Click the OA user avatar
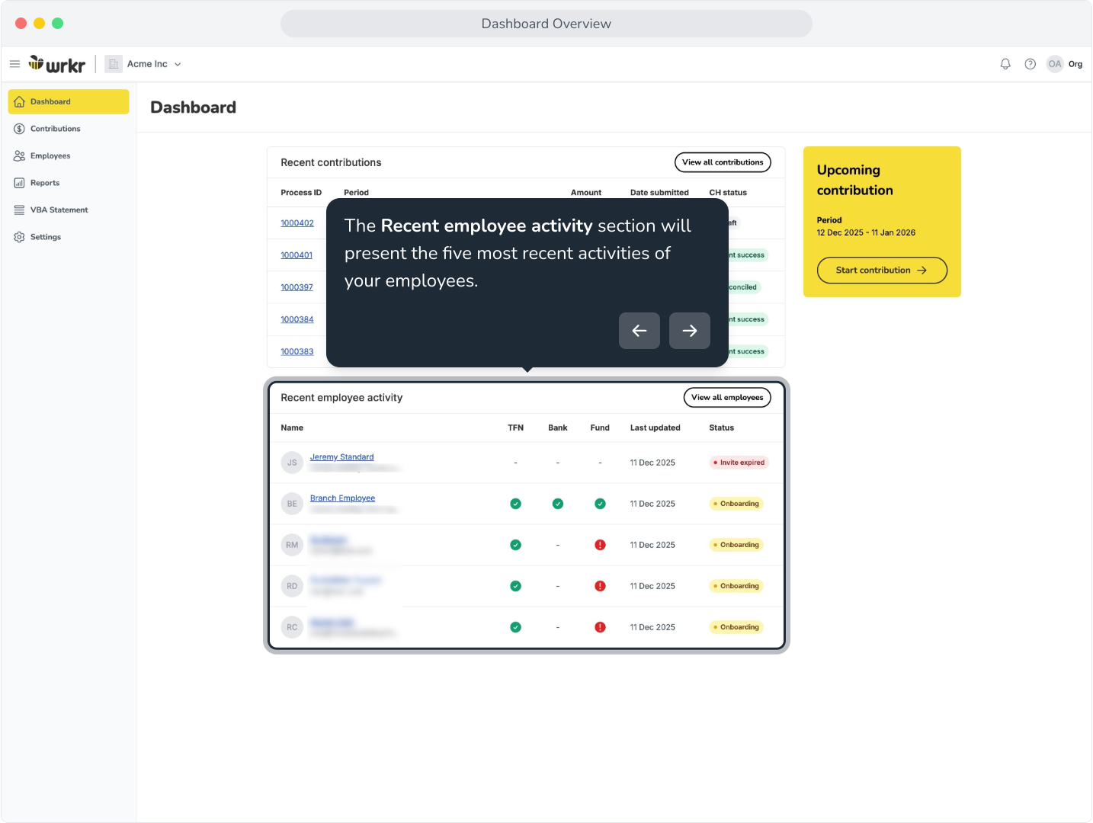The width and height of the screenshot is (1093, 823). 1054,64
